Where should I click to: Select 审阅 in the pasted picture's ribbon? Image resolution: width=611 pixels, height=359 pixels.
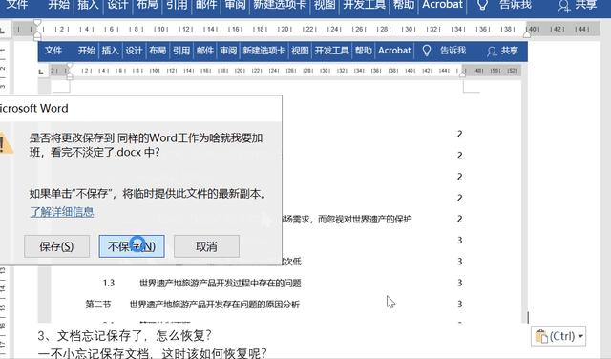228,51
